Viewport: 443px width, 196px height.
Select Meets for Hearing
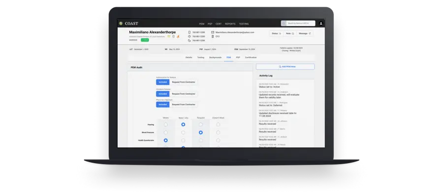coord(165,124)
